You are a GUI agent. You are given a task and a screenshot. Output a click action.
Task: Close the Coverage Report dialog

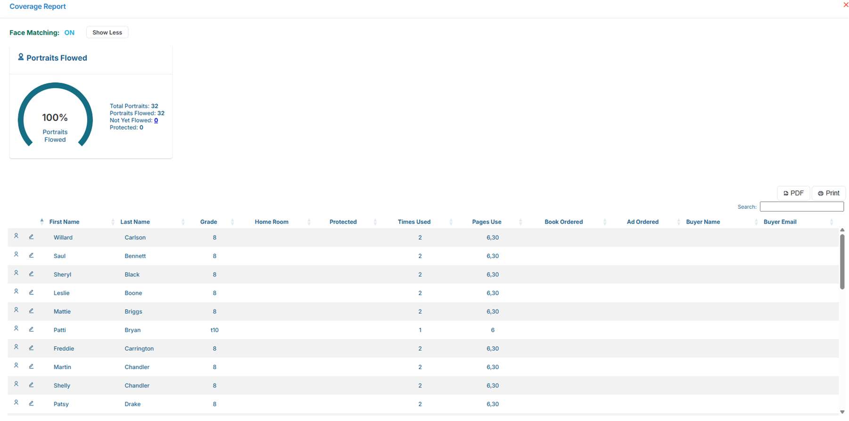pos(846,5)
